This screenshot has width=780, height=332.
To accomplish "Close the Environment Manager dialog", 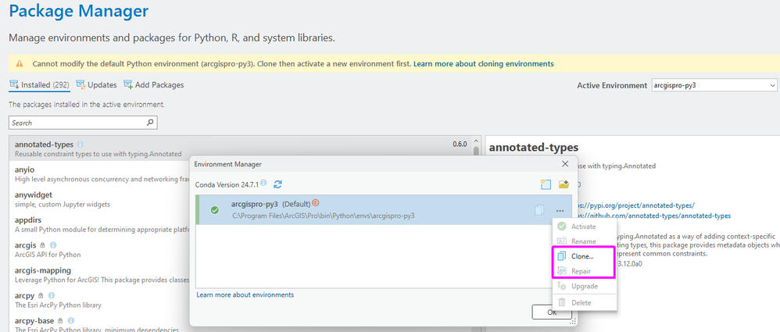I will [564, 163].
